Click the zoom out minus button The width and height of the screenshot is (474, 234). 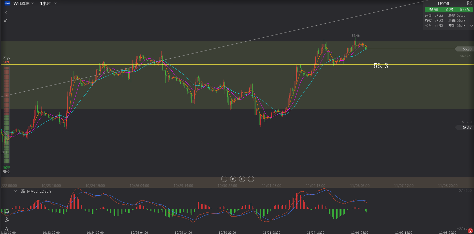coord(224,179)
